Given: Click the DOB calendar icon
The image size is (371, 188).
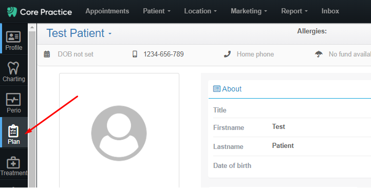Looking at the screenshot, I should pos(47,54).
